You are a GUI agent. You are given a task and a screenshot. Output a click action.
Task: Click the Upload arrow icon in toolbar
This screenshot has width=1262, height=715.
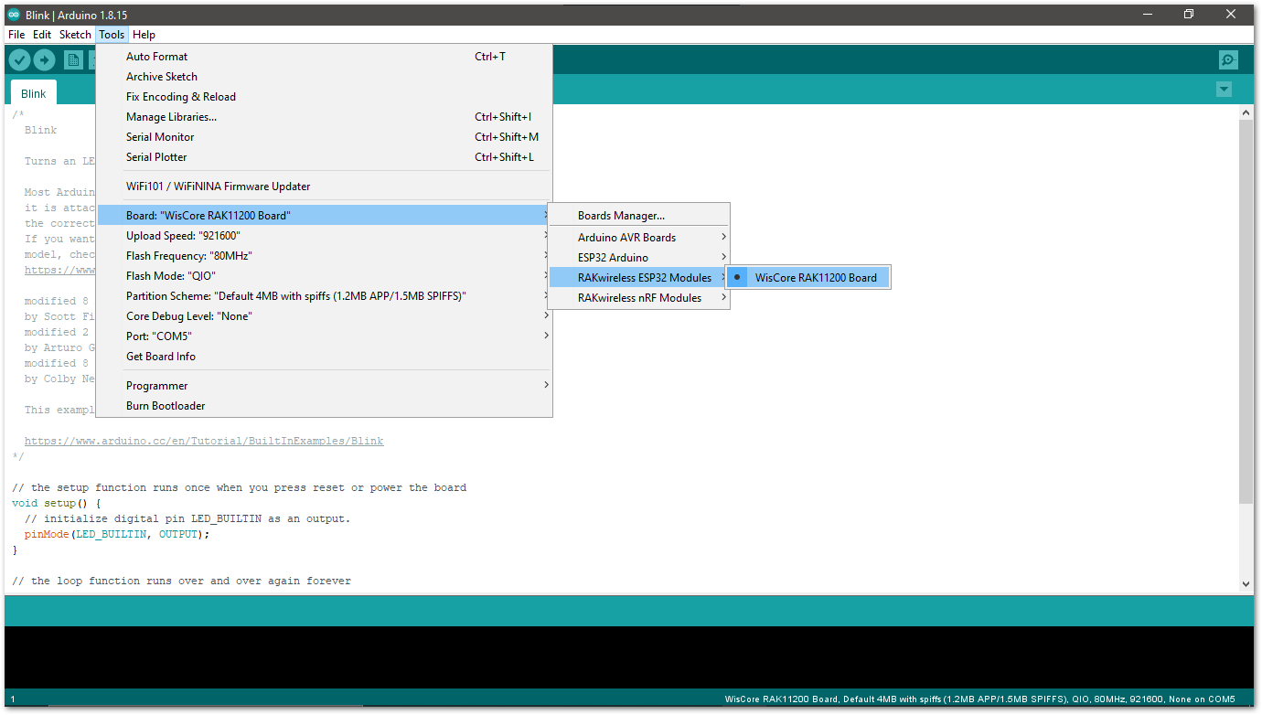(44, 60)
